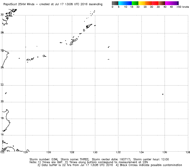
Task: Click the orange 25-30 knots color segment
Action: point(148,3)
